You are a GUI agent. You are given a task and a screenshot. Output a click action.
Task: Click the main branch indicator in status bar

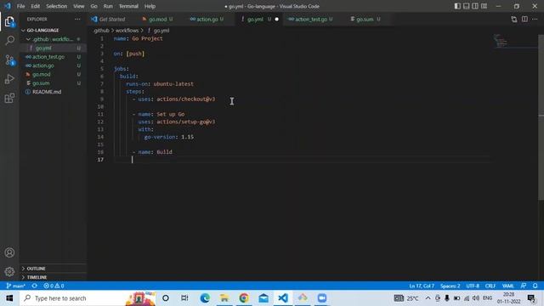click(15, 286)
